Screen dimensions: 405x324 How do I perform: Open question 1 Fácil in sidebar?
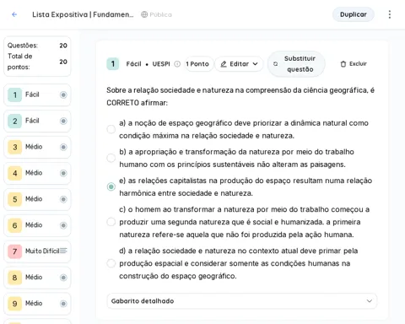37,94
